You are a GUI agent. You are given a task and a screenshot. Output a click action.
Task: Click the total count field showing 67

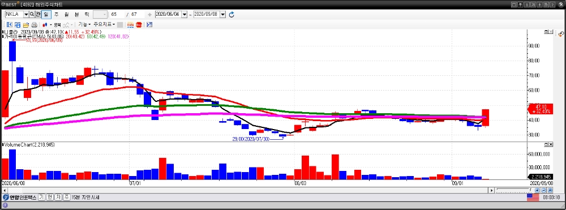(x=137, y=14)
